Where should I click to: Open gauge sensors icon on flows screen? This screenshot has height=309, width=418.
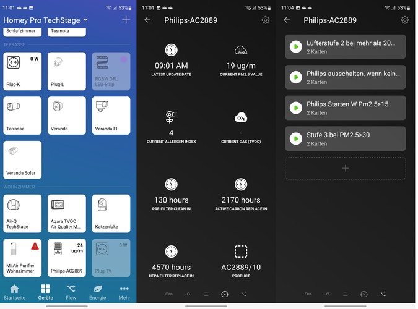click(x=364, y=294)
